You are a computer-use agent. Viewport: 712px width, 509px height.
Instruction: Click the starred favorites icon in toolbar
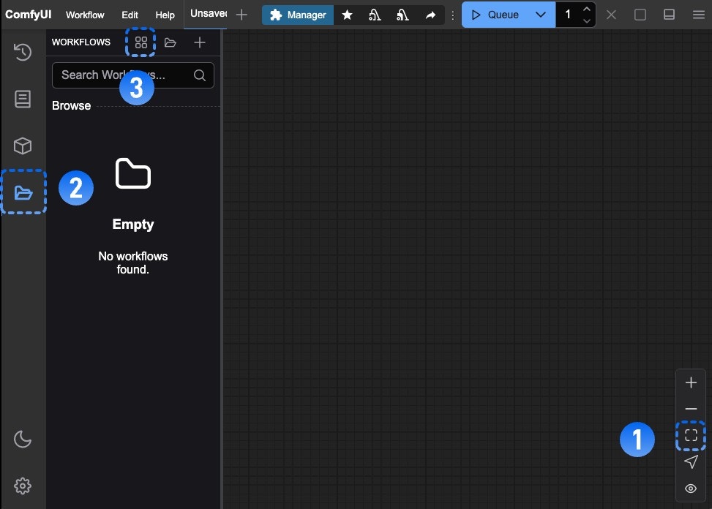click(347, 14)
